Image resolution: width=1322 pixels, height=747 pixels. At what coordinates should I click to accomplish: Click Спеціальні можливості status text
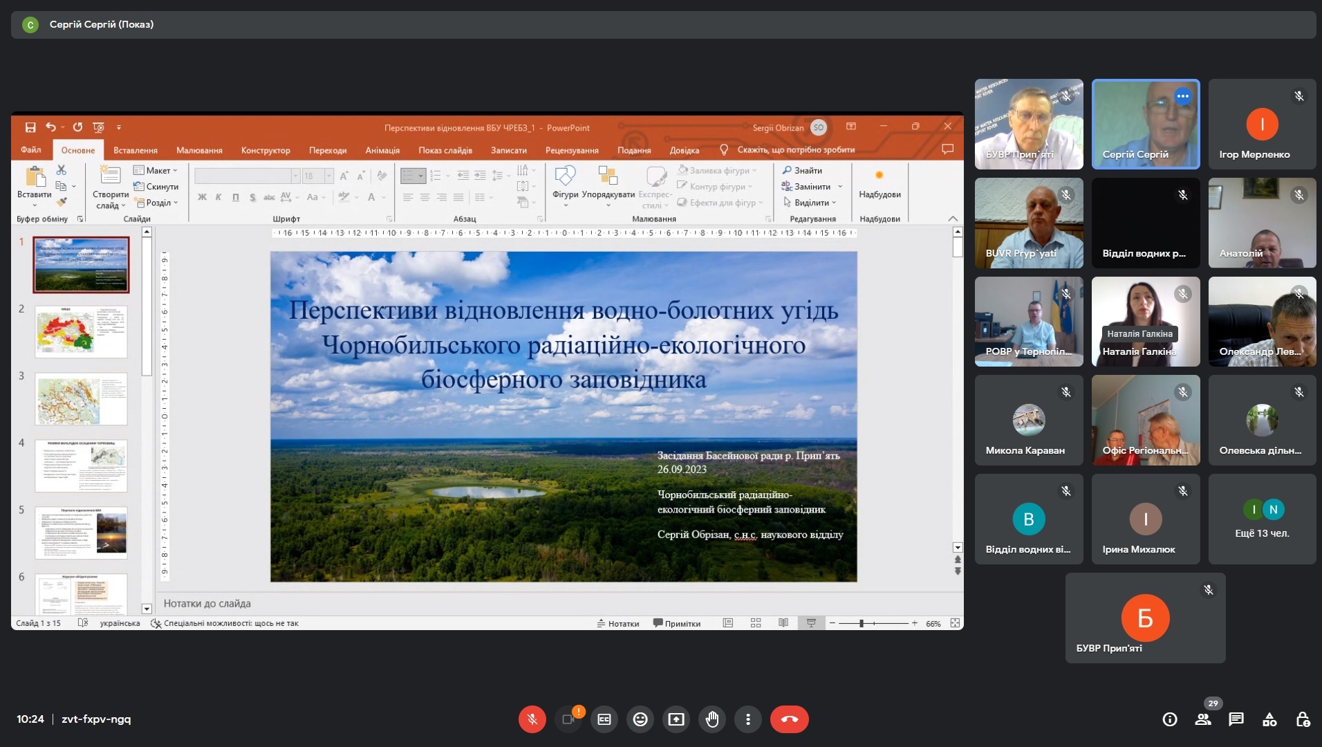point(225,623)
